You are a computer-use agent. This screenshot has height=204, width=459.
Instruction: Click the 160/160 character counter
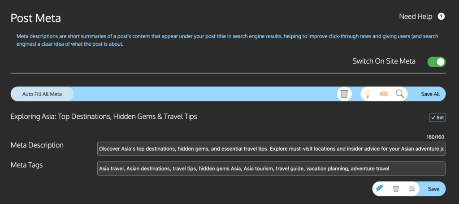point(436,137)
